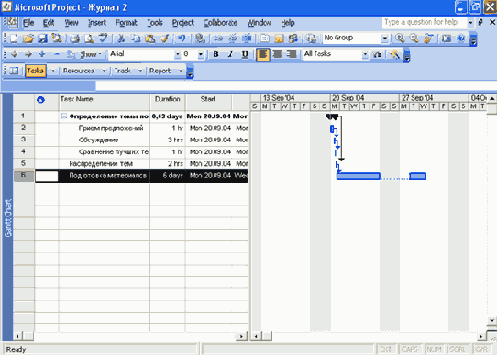Create a new project file
Image resolution: width=497 pixels, height=355 pixels.
pyautogui.click(x=14, y=39)
